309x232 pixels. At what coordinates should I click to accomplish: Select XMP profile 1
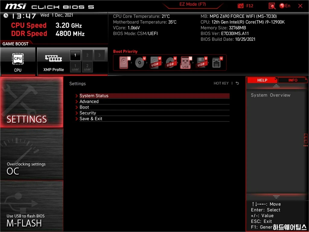tap(75, 55)
